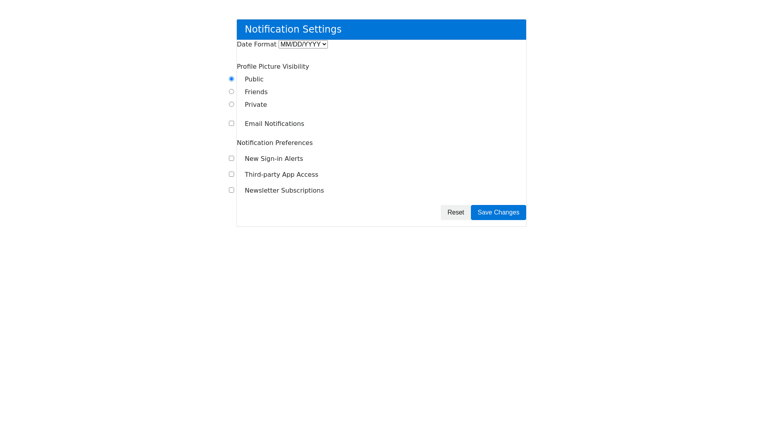Click the Email Notifications label text
The height and width of the screenshot is (429, 763).
274,124
